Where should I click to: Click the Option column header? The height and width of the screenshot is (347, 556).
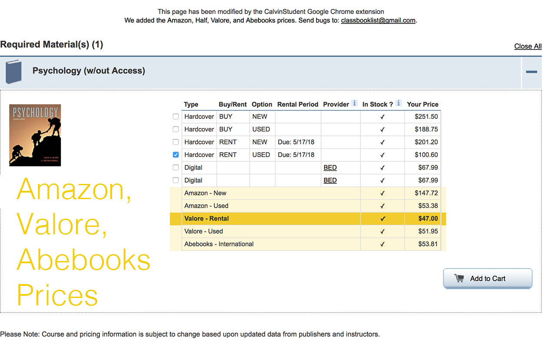point(262,104)
